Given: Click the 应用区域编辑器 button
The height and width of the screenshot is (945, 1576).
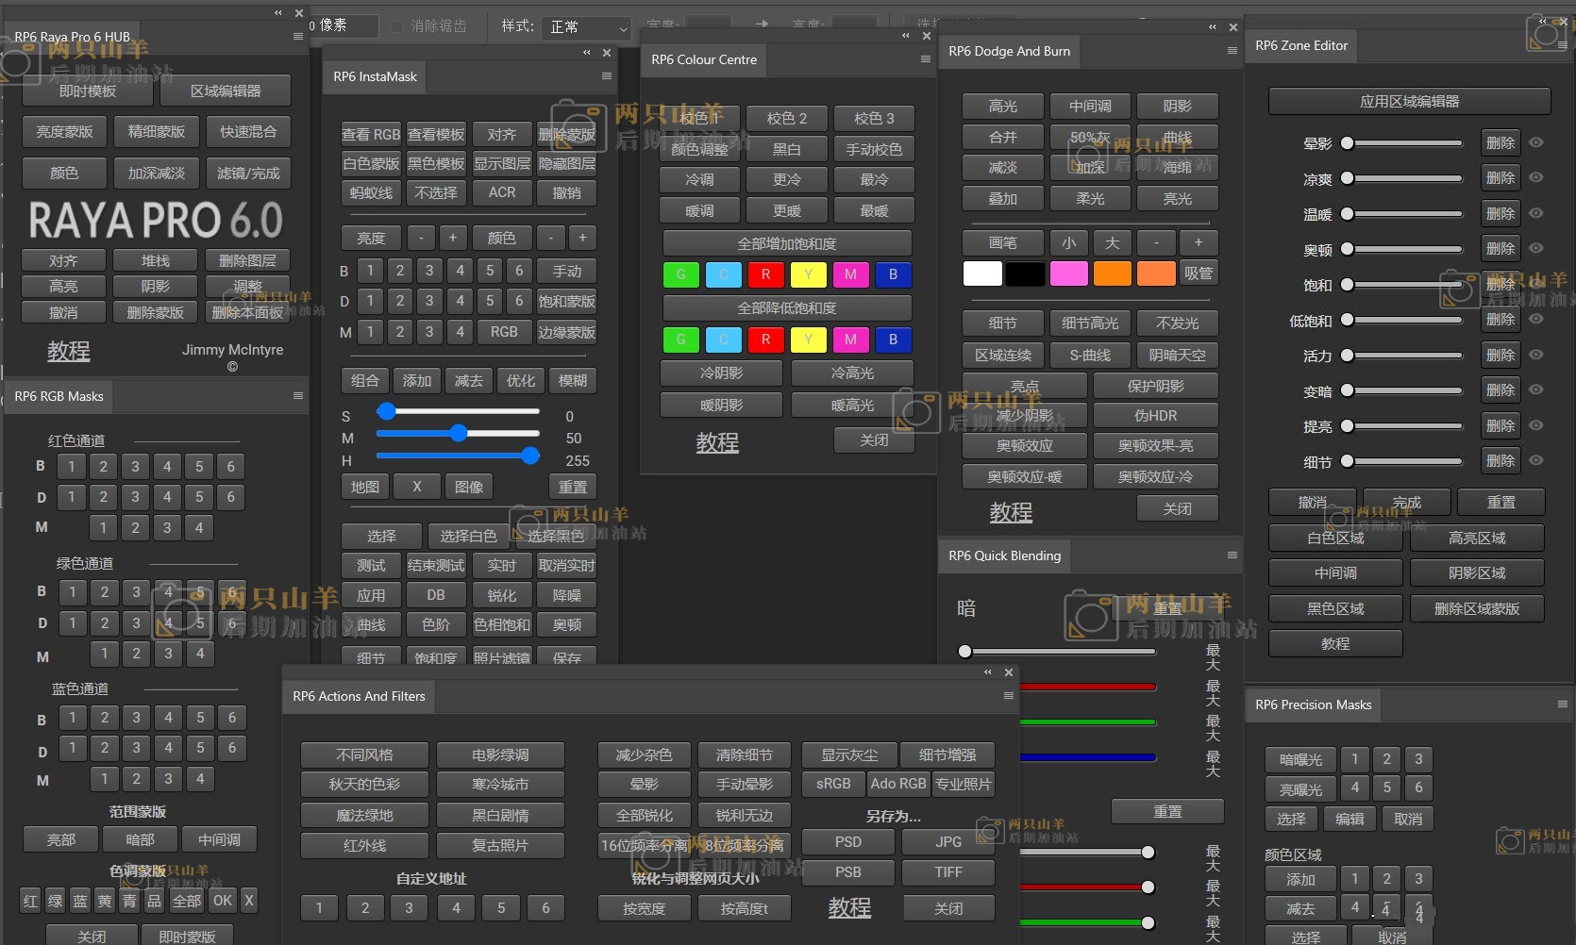Looking at the screenshot, I should 1409,101.
